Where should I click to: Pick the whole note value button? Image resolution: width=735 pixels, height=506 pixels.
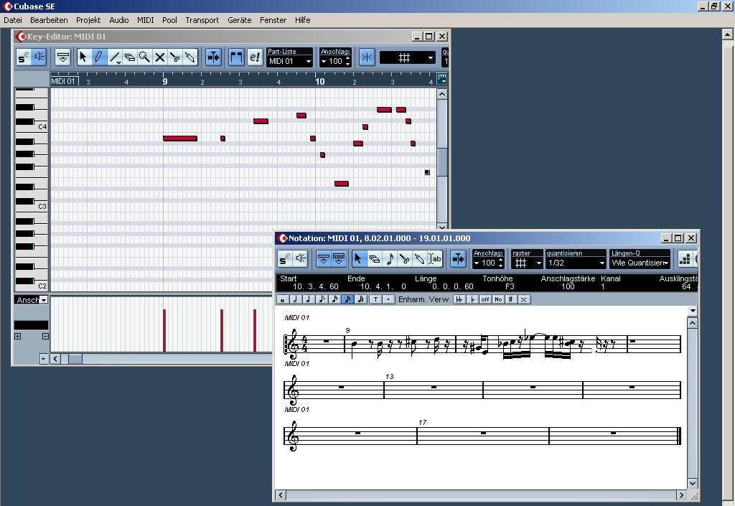point(283,299)
